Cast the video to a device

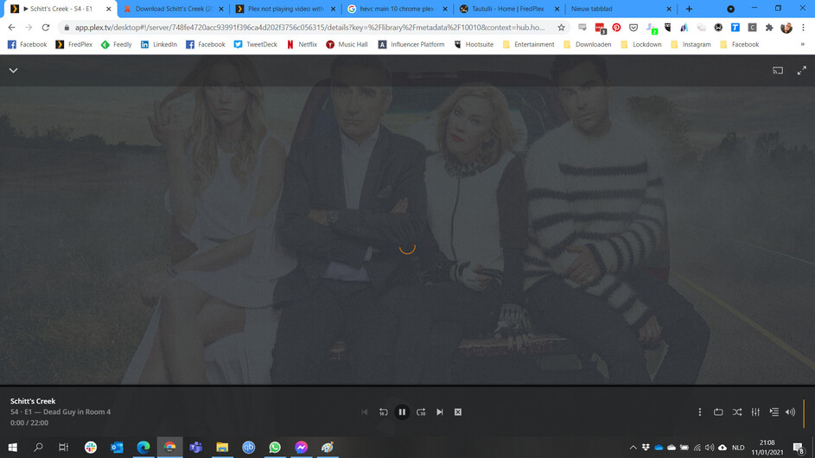pyautogui.click(x=778, y=70)
